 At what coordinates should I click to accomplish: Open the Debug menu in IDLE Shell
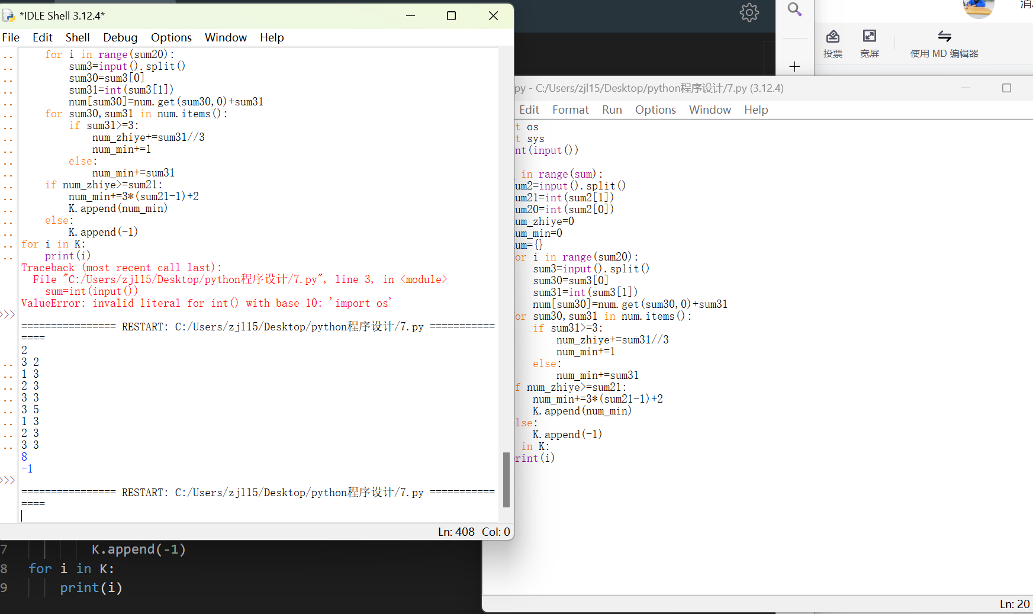(120, 37)
